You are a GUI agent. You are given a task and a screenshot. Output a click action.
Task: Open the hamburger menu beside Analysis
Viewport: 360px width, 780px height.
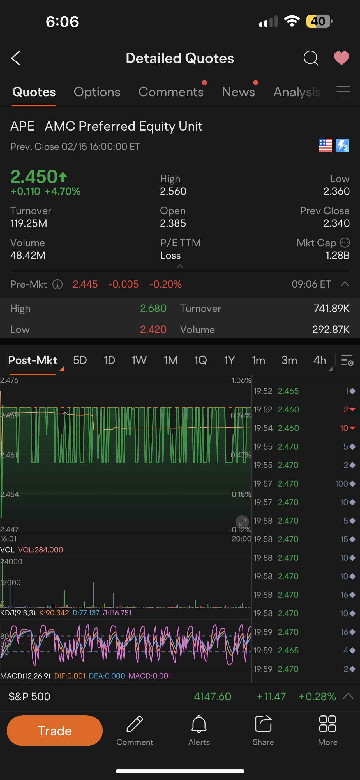click(x=343, y=92)
